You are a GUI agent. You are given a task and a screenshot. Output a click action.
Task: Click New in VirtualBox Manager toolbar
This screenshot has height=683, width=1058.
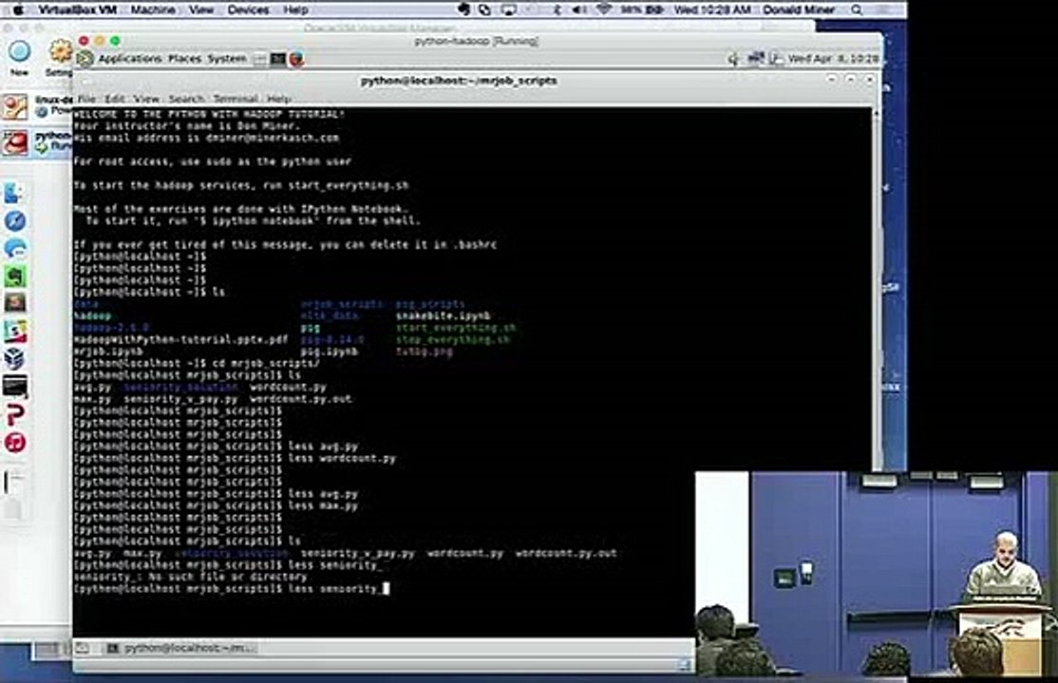click(x=19, y=57)
